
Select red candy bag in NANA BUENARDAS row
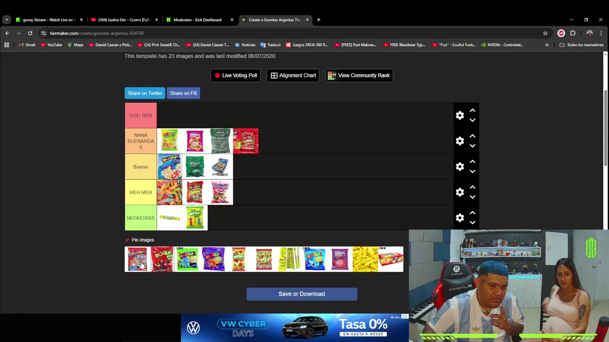coord(246,141)
